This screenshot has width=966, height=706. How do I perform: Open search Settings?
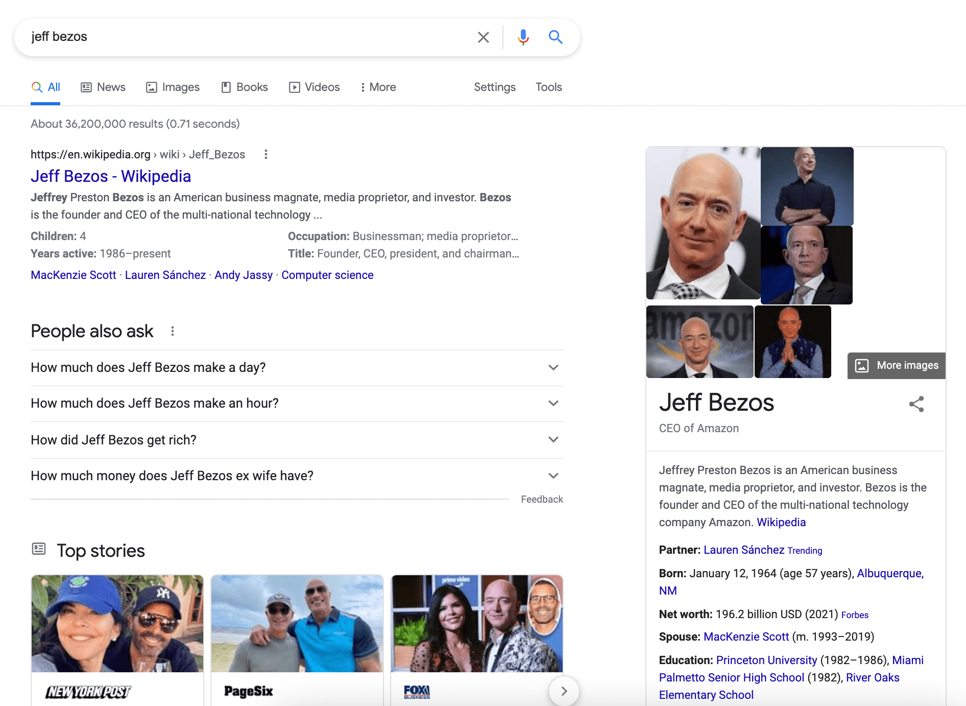pos(495,87)
